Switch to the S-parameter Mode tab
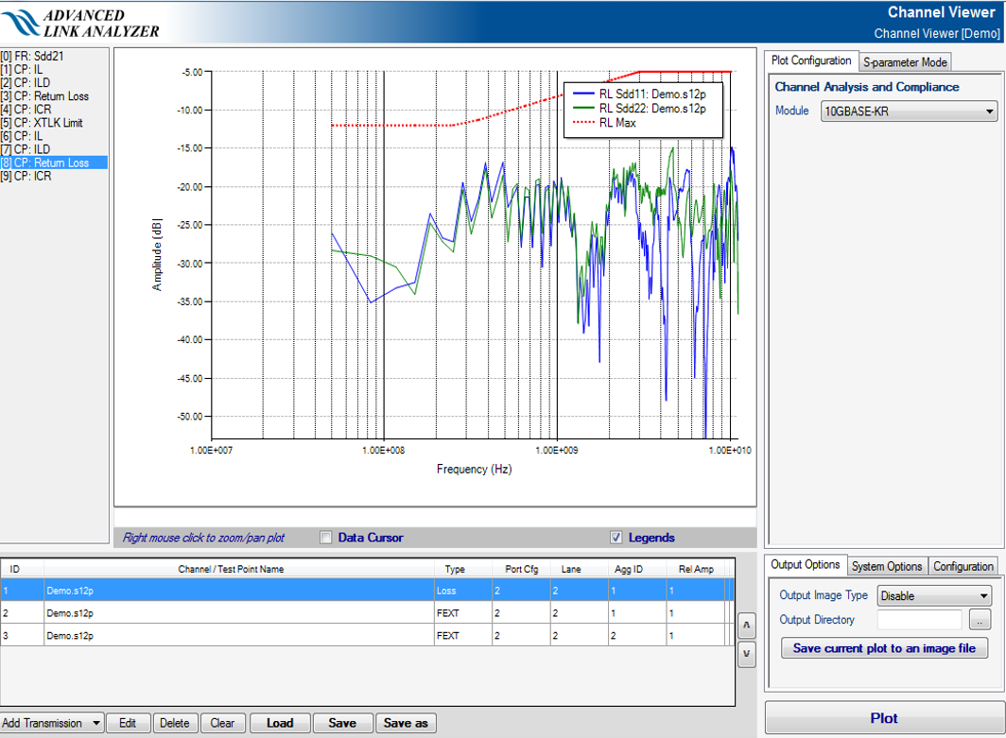Screen dimensions: 1006x738 [x=905, y=62]
